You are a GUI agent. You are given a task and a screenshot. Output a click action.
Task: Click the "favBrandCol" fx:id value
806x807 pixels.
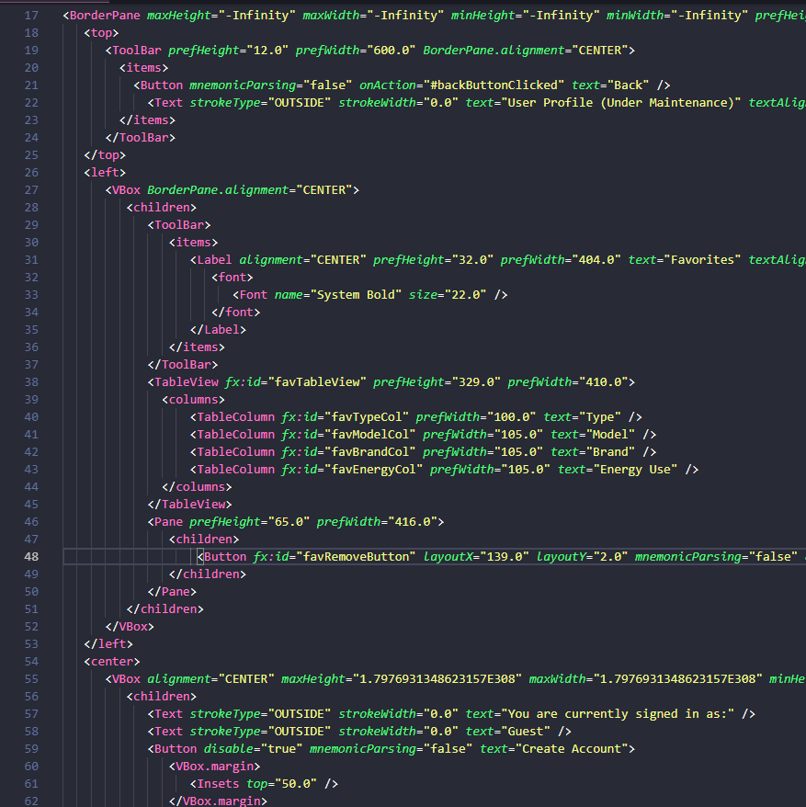pyautogui.click(x=370, y=452)
